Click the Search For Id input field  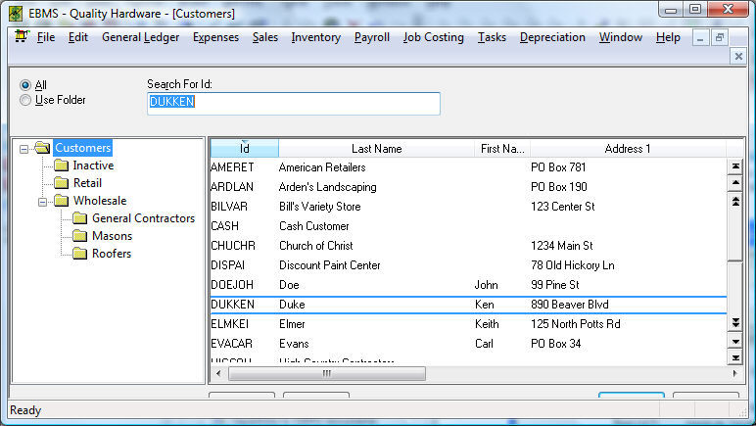(x=293, y=103)
